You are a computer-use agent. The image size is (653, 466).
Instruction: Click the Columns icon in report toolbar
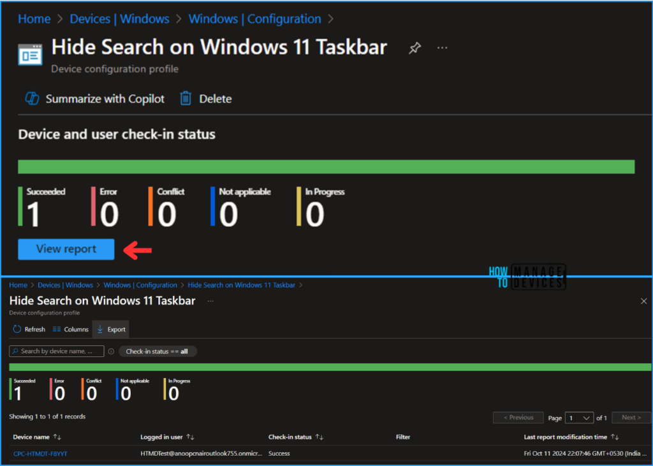57,329
